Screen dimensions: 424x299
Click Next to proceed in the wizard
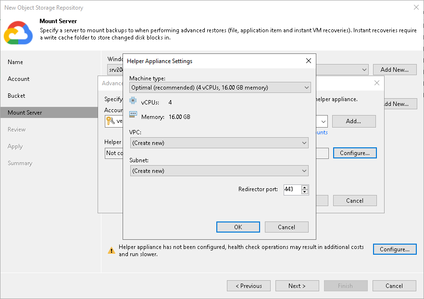(297, 286)
